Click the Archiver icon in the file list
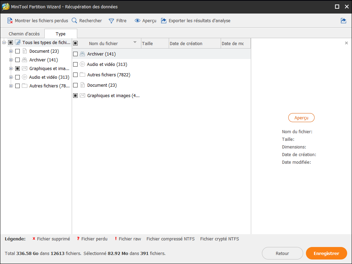 click(x=82, y=54)
